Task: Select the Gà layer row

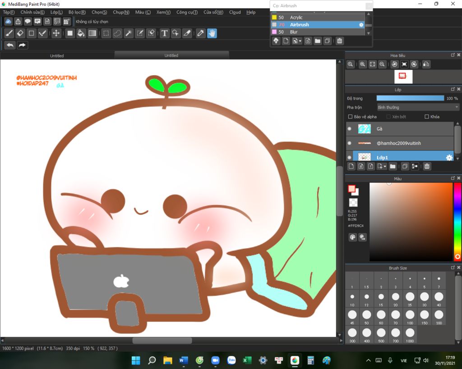Action: (400, 129)
